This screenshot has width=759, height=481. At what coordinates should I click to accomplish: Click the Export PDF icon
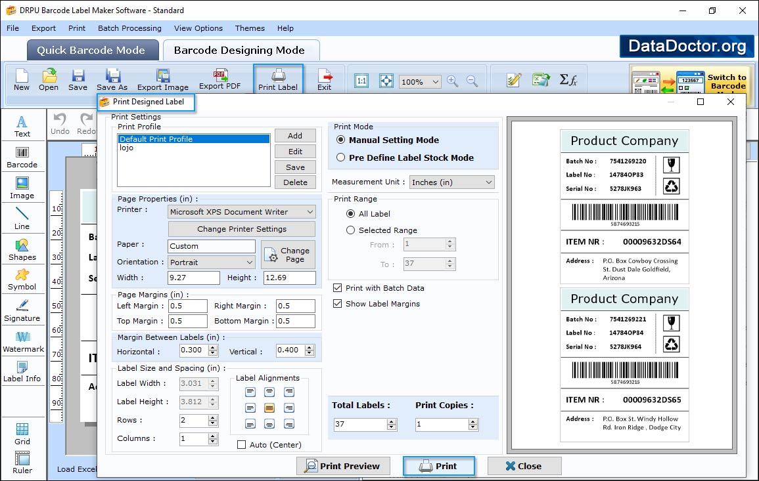click(x=219, y=79)
